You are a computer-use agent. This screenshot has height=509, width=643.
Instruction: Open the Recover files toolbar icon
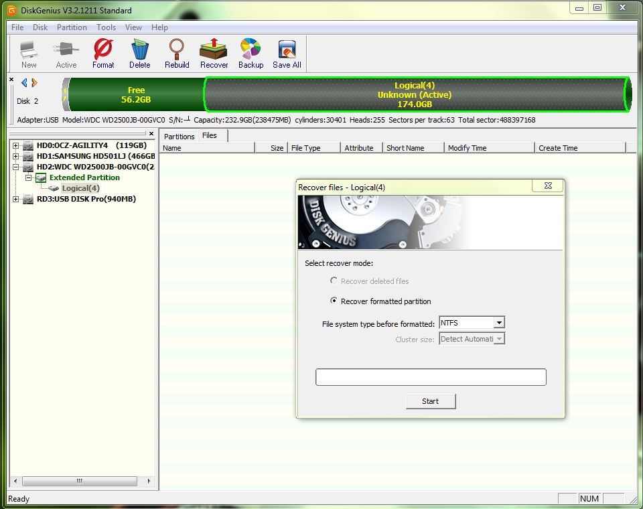[214, 54]
